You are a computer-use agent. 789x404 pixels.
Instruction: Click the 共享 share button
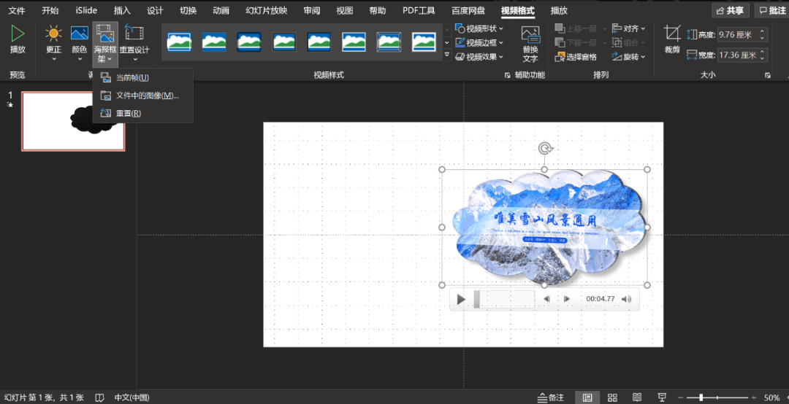click(x=729, y=10)
